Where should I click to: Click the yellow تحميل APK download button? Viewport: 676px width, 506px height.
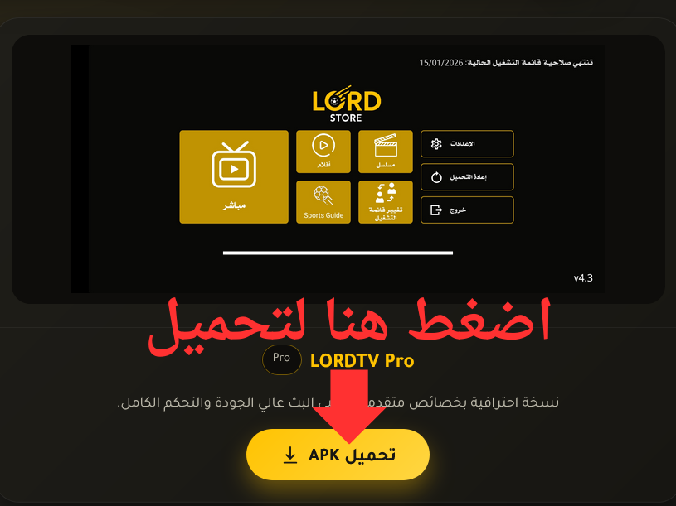(x=338, y=455)
